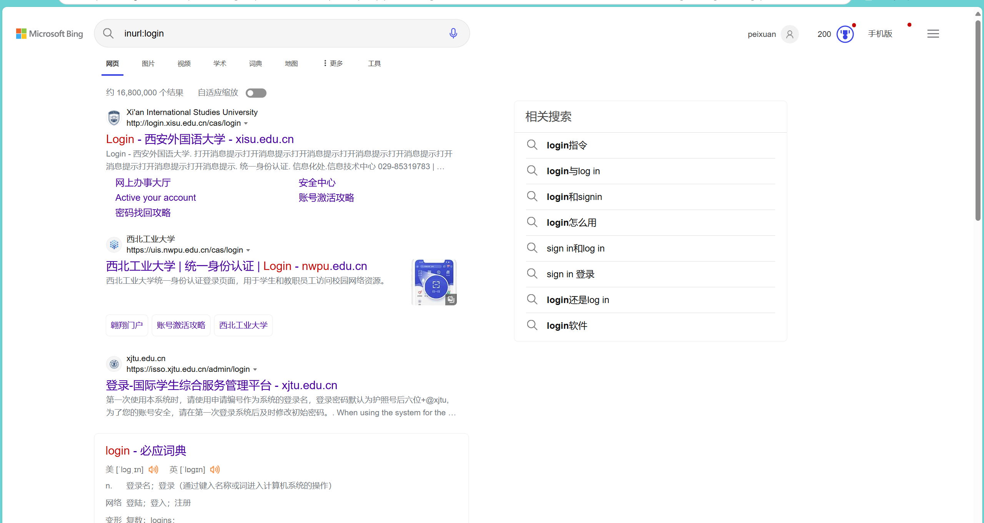Start voice search with microphone icon

[x=453, y=33]
